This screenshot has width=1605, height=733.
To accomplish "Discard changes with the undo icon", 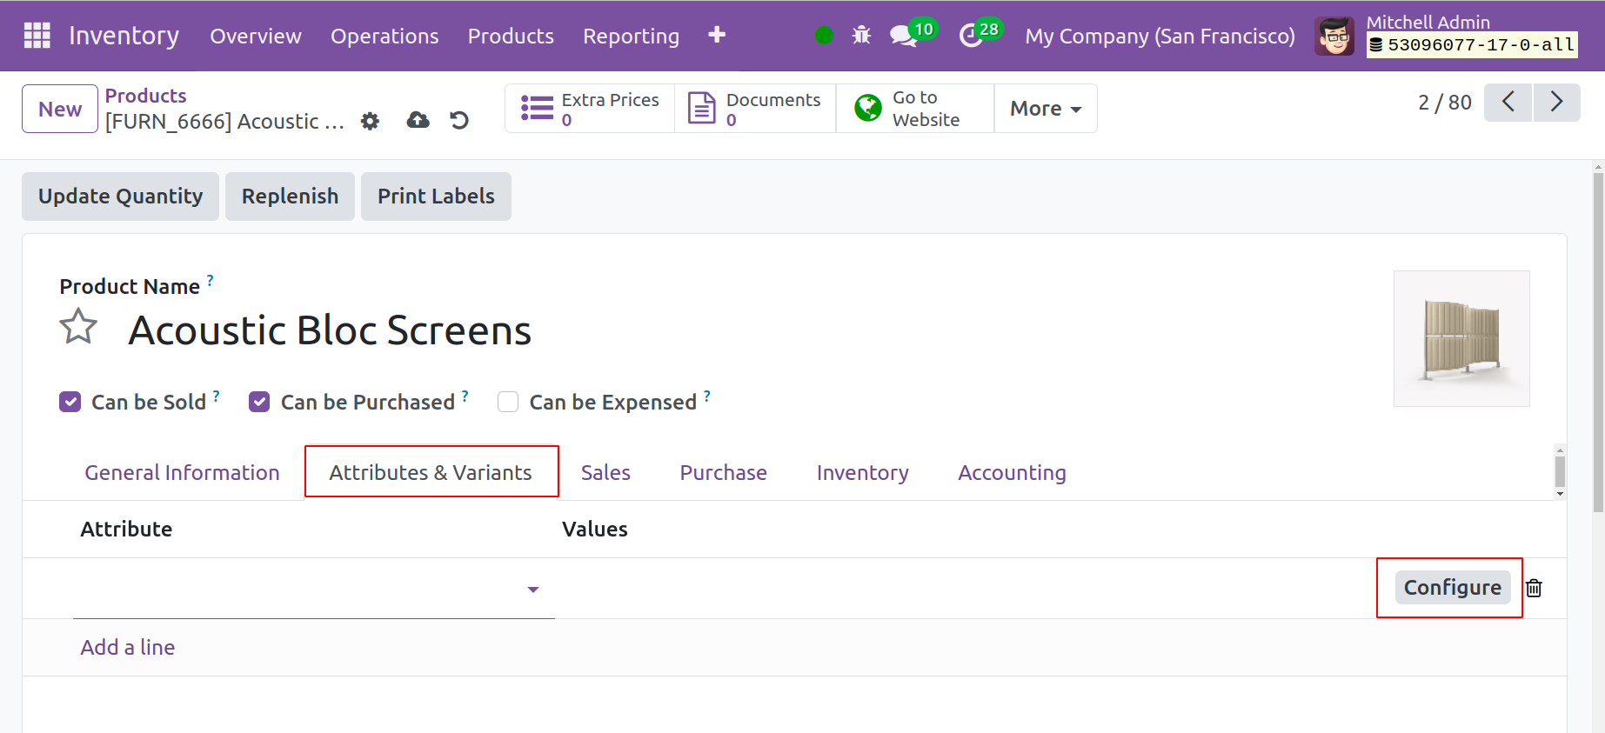I will coord(459,120).
